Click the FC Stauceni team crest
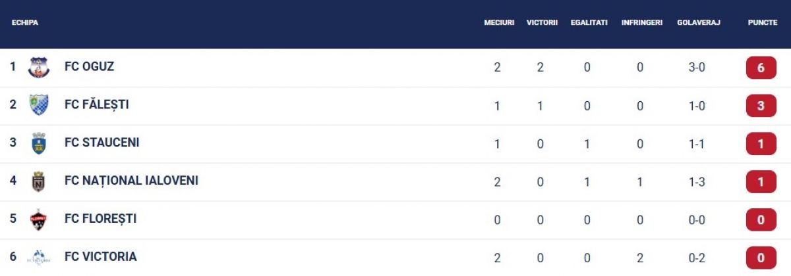Image resolution: width=791 pixels, height=276 pixels. (39, 143)
